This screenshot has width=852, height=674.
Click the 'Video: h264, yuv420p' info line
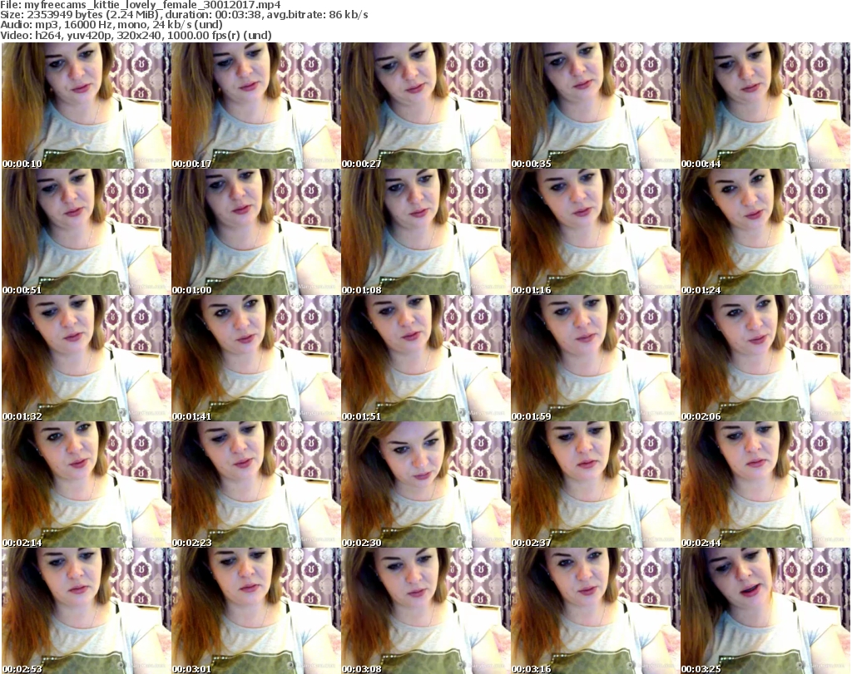(x=136, y=35)
